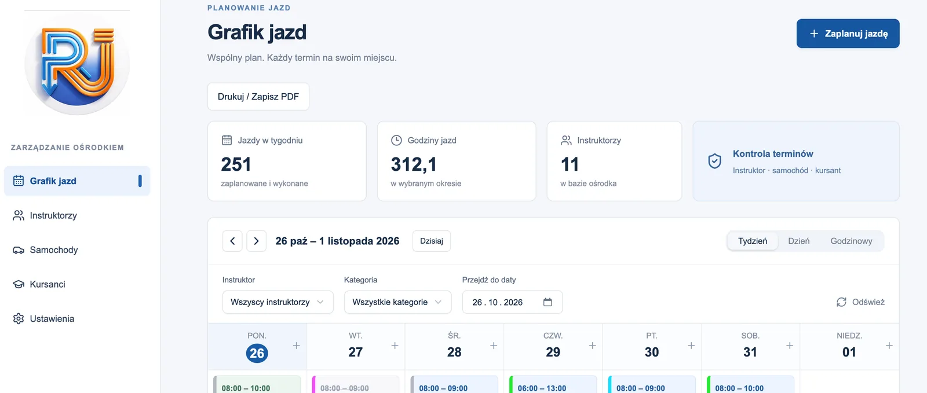The image size is (927, 393).
Task: Open Monday 08:00 – 10:00 ride
Action: click(x=257, y=385)
